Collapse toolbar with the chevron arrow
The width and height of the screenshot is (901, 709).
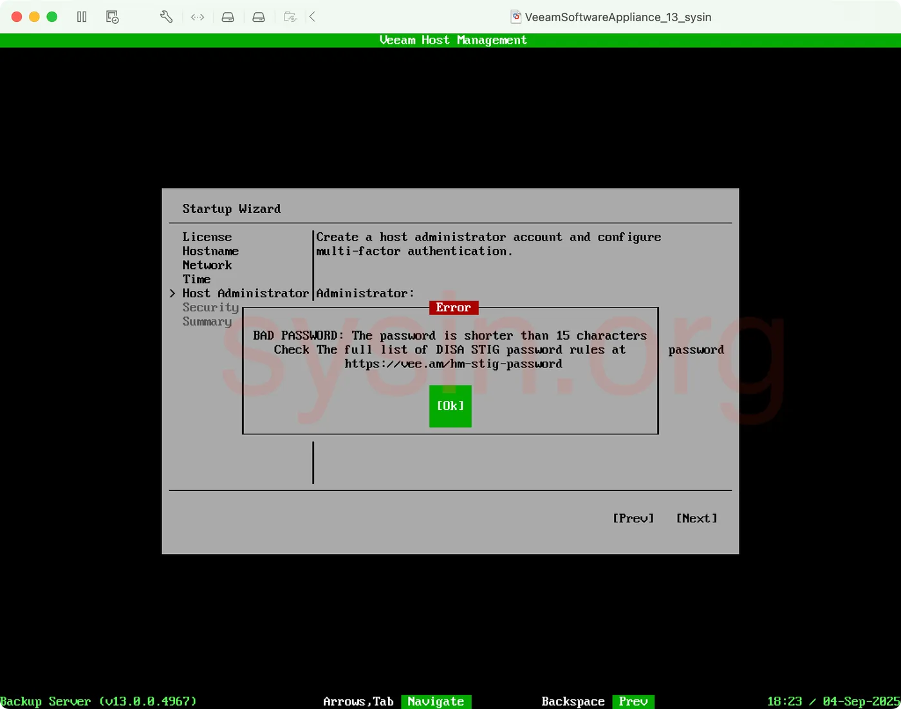coord(312,17)
